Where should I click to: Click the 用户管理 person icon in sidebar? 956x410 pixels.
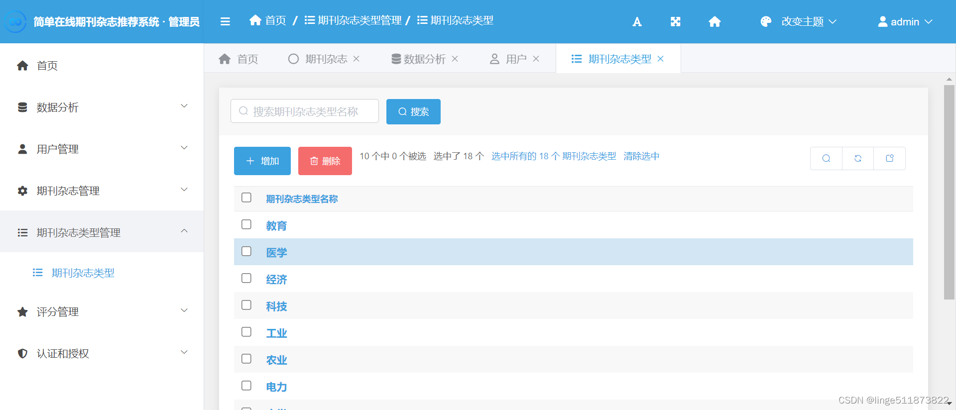click(x=22, y=149)
